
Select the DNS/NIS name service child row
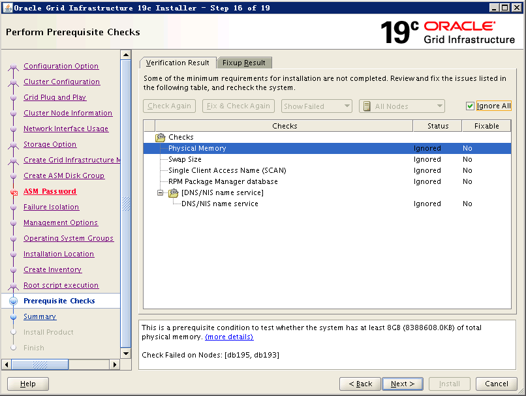click(x=327, y=204)
